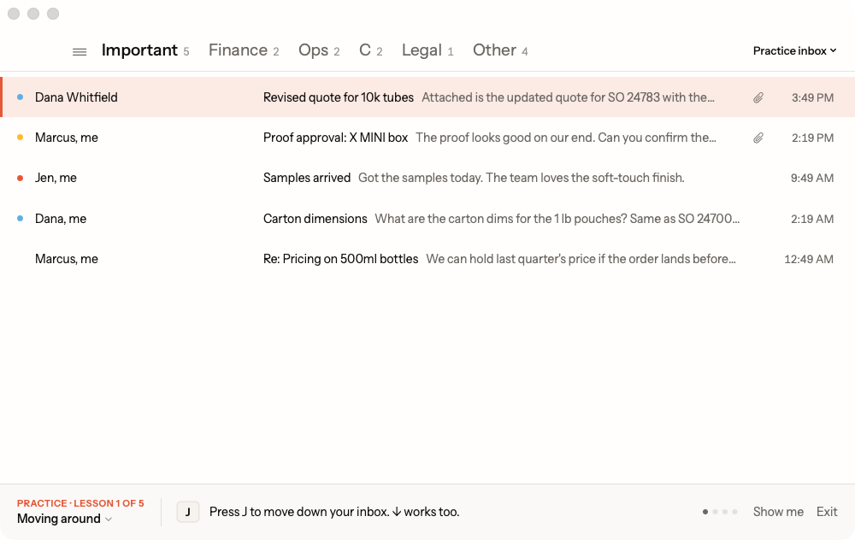Viewport: 855px width, 540px height.
Task: Switch to the Ops tab
Action: 319,50
